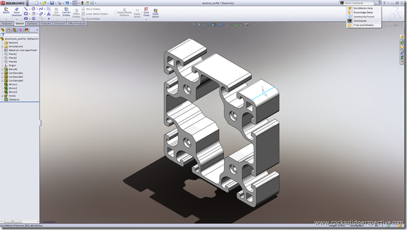The height and width of the screenshot is (230, 407).
Task: Open the DisplayManager panel tab
Action: 26,30
